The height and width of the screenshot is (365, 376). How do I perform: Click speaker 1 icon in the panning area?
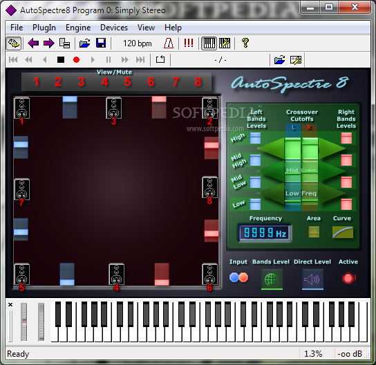pyautogui.click(x=21, y=108)
